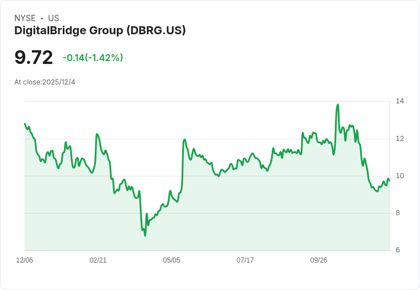Click the 12/06 x-axis date label

[25, 260]
